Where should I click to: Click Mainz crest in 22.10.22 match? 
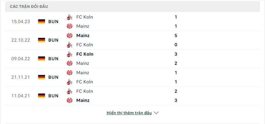(x=69, y=36)
